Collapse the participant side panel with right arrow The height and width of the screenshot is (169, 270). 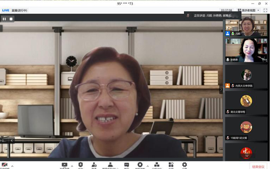click(x=221, y=90)
